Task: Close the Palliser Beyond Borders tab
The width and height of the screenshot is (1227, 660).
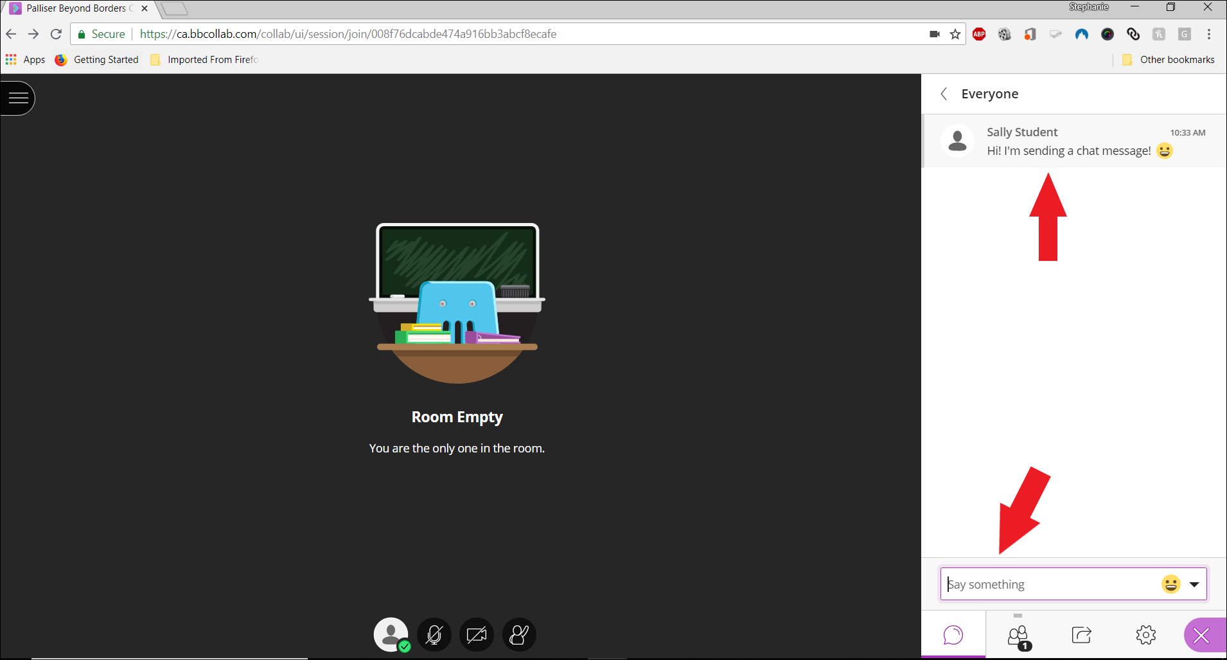Action: (145, 8)
